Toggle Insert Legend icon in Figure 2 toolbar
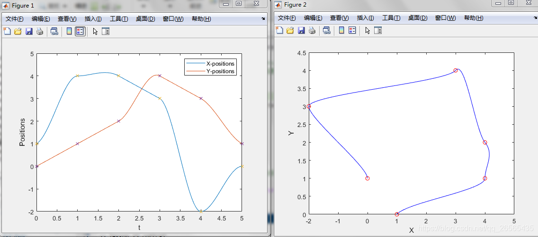 pos(352,30)
